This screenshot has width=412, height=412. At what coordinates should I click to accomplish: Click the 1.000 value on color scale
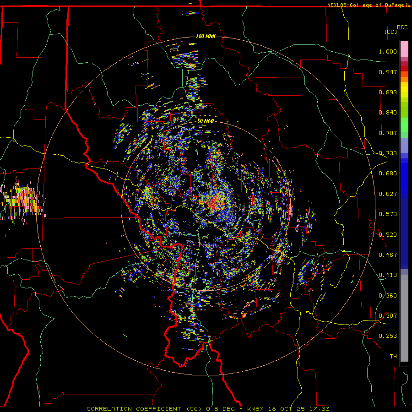(x=388, y=51)
